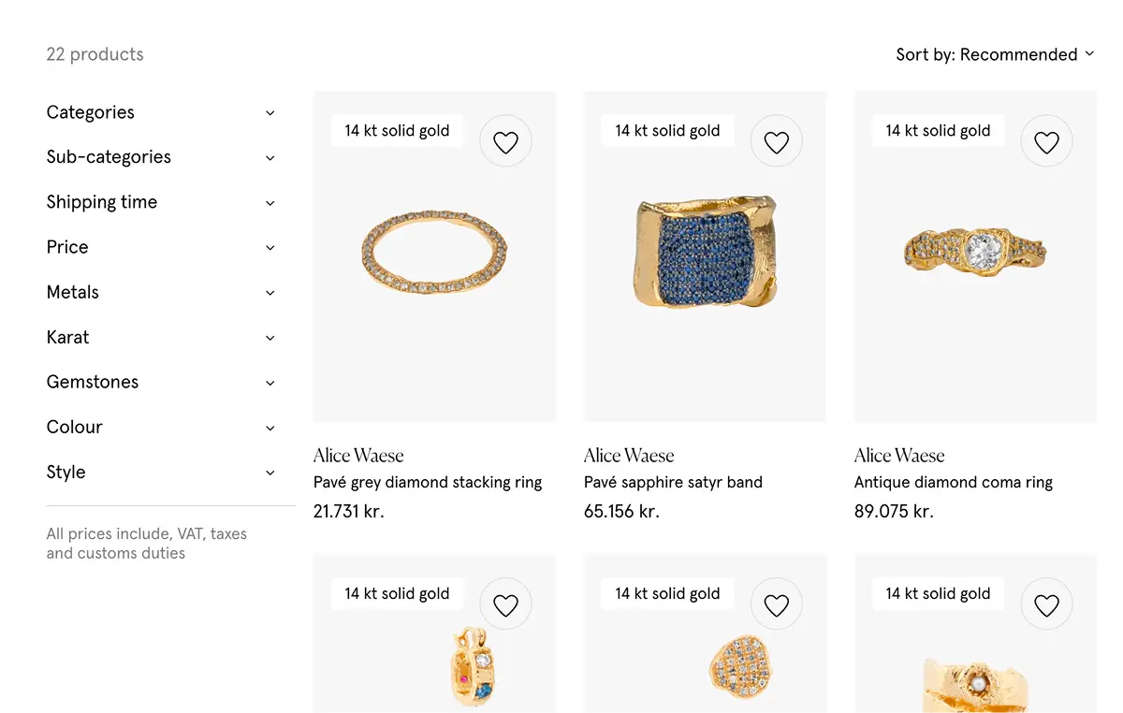Click heart on second-row left product
This screenshot has height=713, width=1123.
505,604
